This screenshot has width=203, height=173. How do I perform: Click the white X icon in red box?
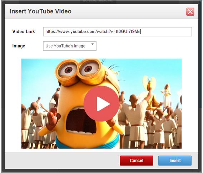pyautogui.click(x=190, y=12)
